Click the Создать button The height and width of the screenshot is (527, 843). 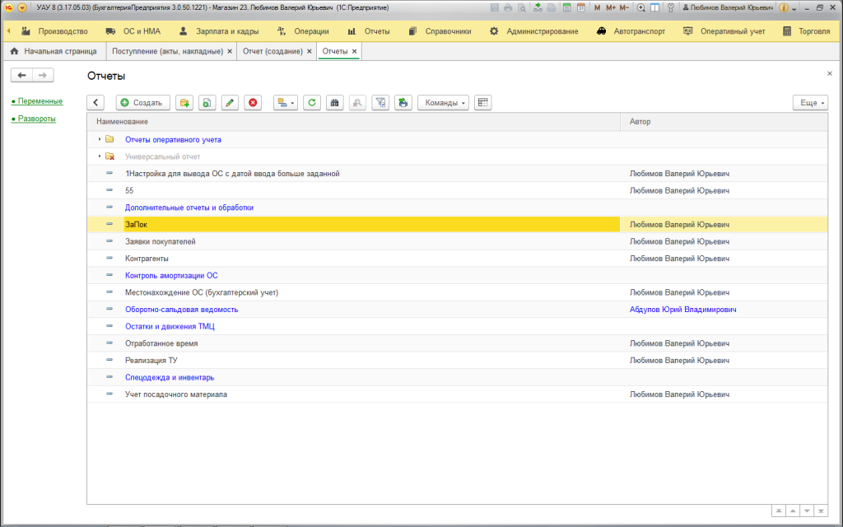(143, 103)
